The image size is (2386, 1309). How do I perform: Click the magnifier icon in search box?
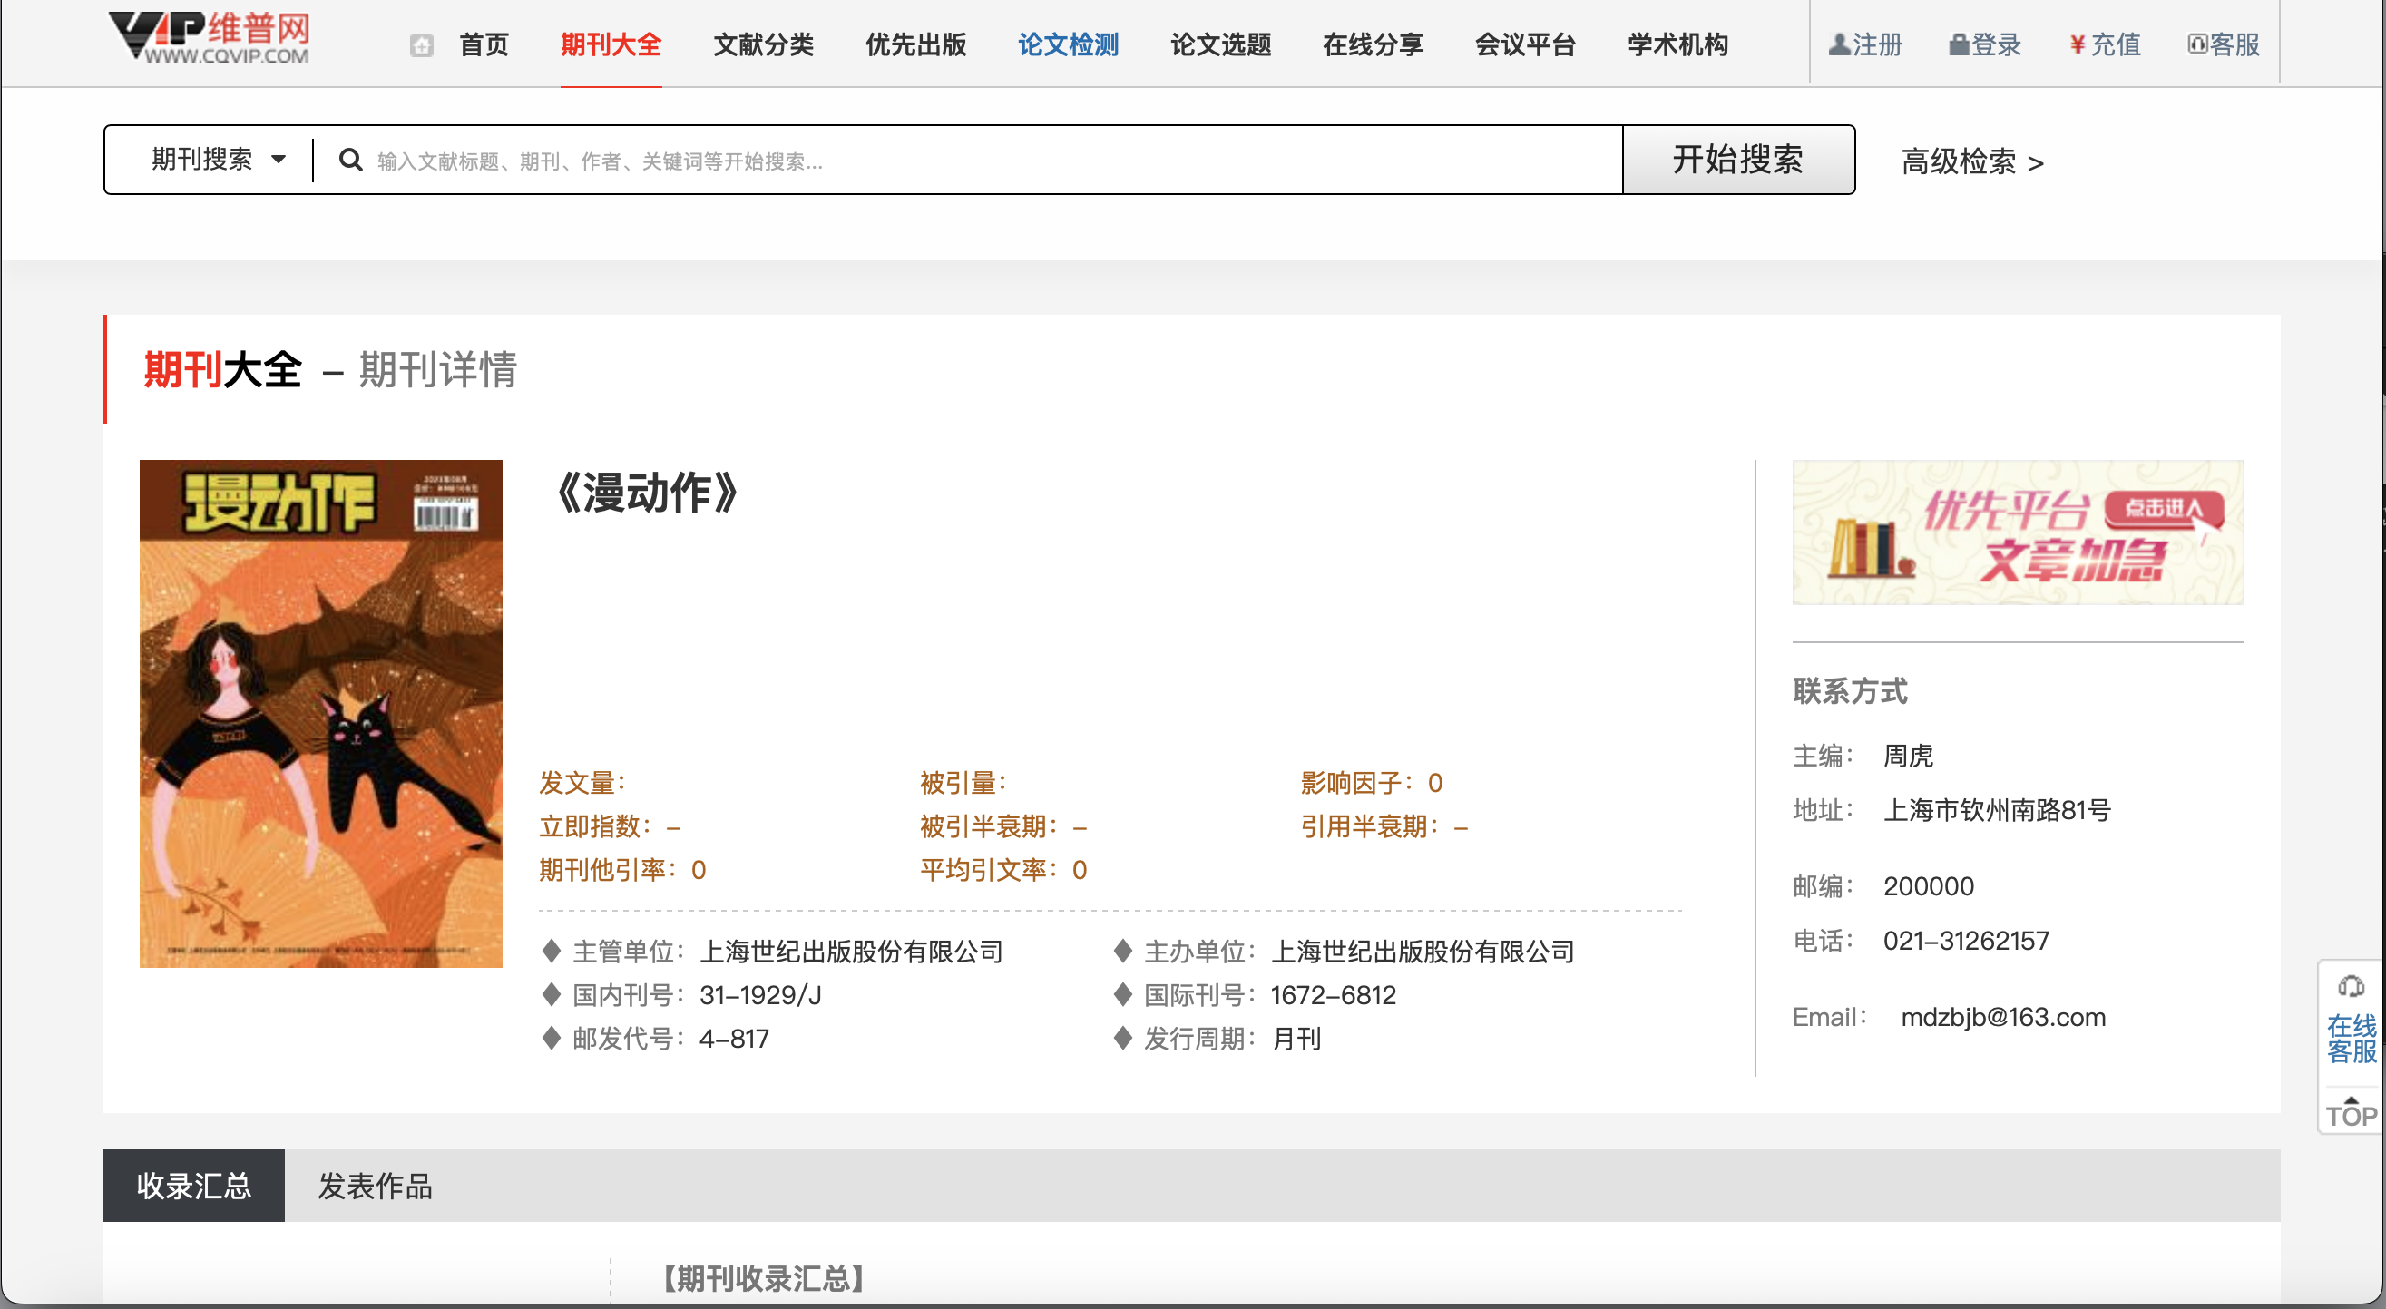pos(350,161)
